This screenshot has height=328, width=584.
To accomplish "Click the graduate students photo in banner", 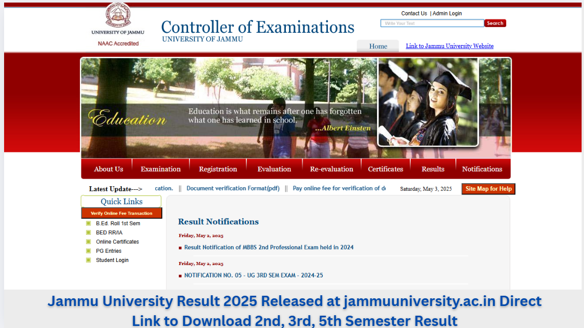I will pos(428,102).
